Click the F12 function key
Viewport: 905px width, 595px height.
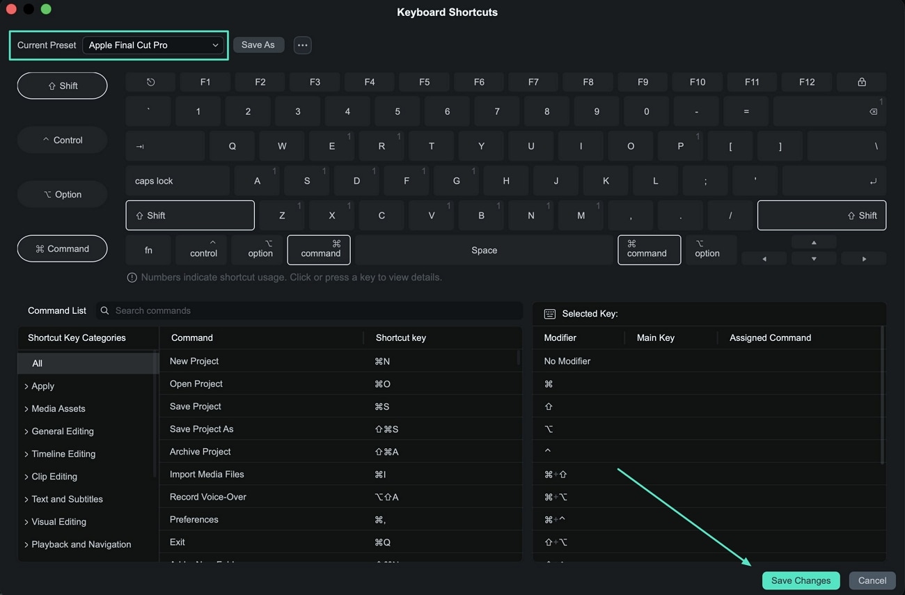point(807,82)
